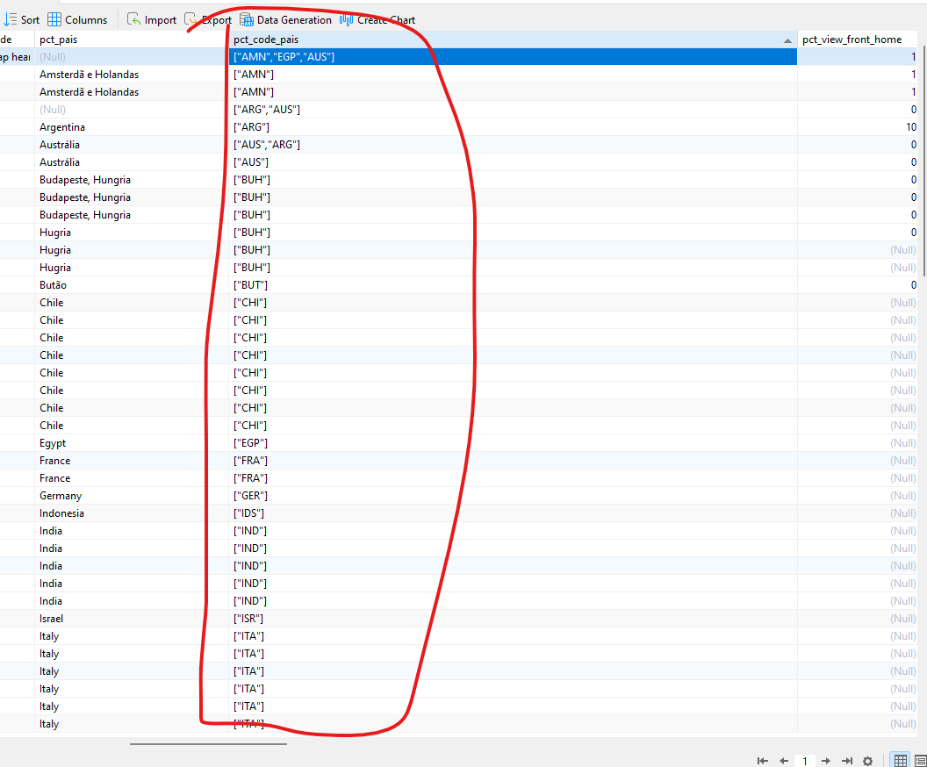Go to the next page of records
Screen dimensions: 927x767
(825, 761)
